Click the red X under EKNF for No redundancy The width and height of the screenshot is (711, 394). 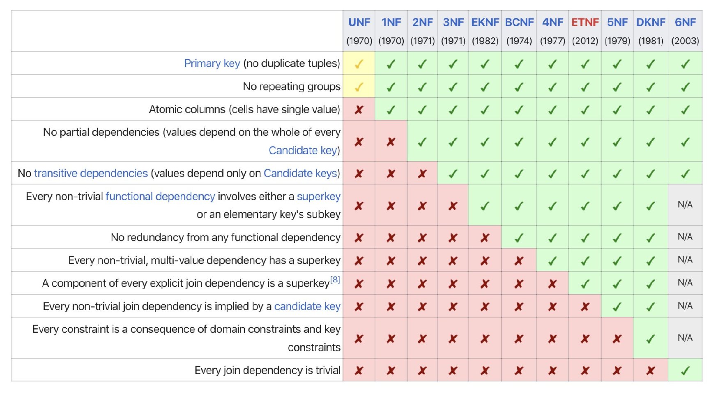[x=485, y=237]
